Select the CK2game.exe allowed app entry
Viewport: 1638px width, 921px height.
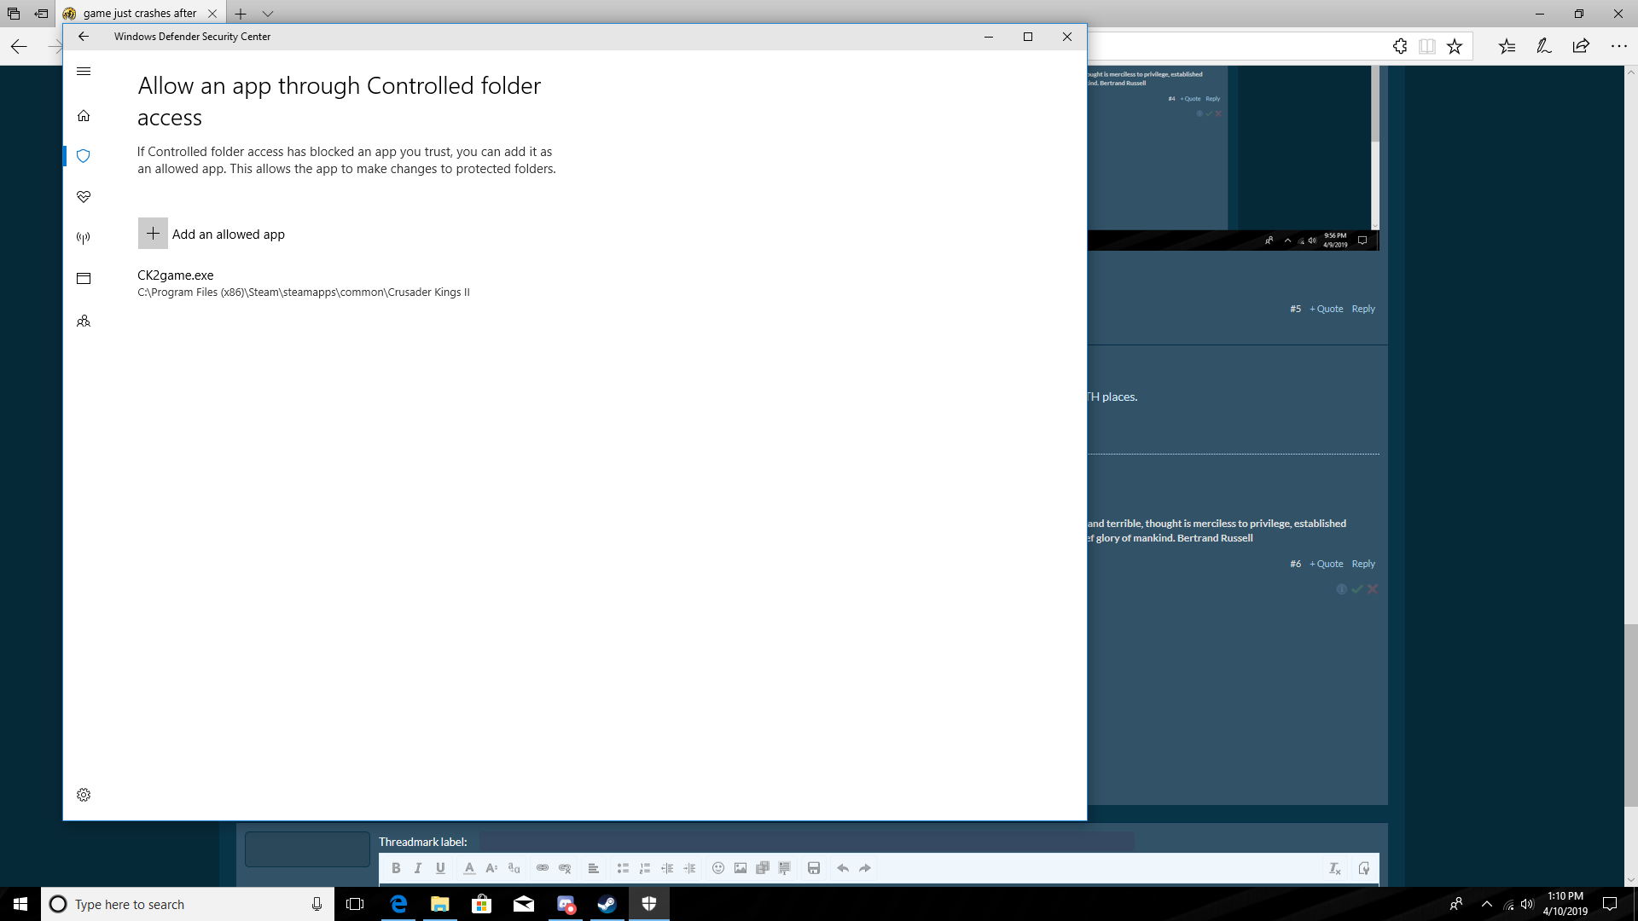(x=304, y=283)
